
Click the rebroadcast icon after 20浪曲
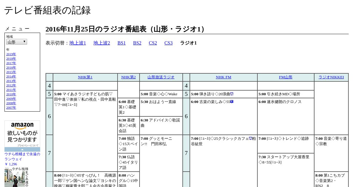[x=232, y=94]
